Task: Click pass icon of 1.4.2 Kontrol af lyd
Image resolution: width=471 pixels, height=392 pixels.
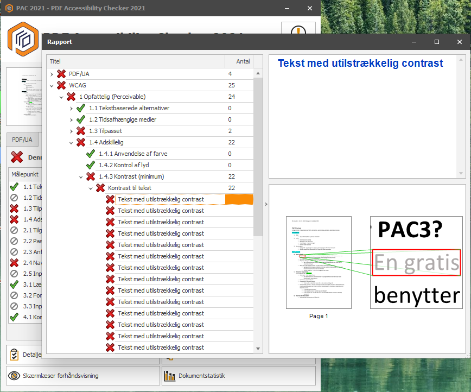Action: click(x=91, y=165)
